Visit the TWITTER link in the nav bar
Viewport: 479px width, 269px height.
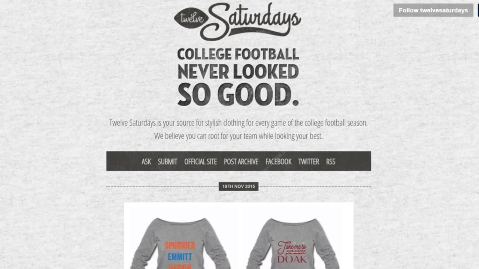[309, 162]
